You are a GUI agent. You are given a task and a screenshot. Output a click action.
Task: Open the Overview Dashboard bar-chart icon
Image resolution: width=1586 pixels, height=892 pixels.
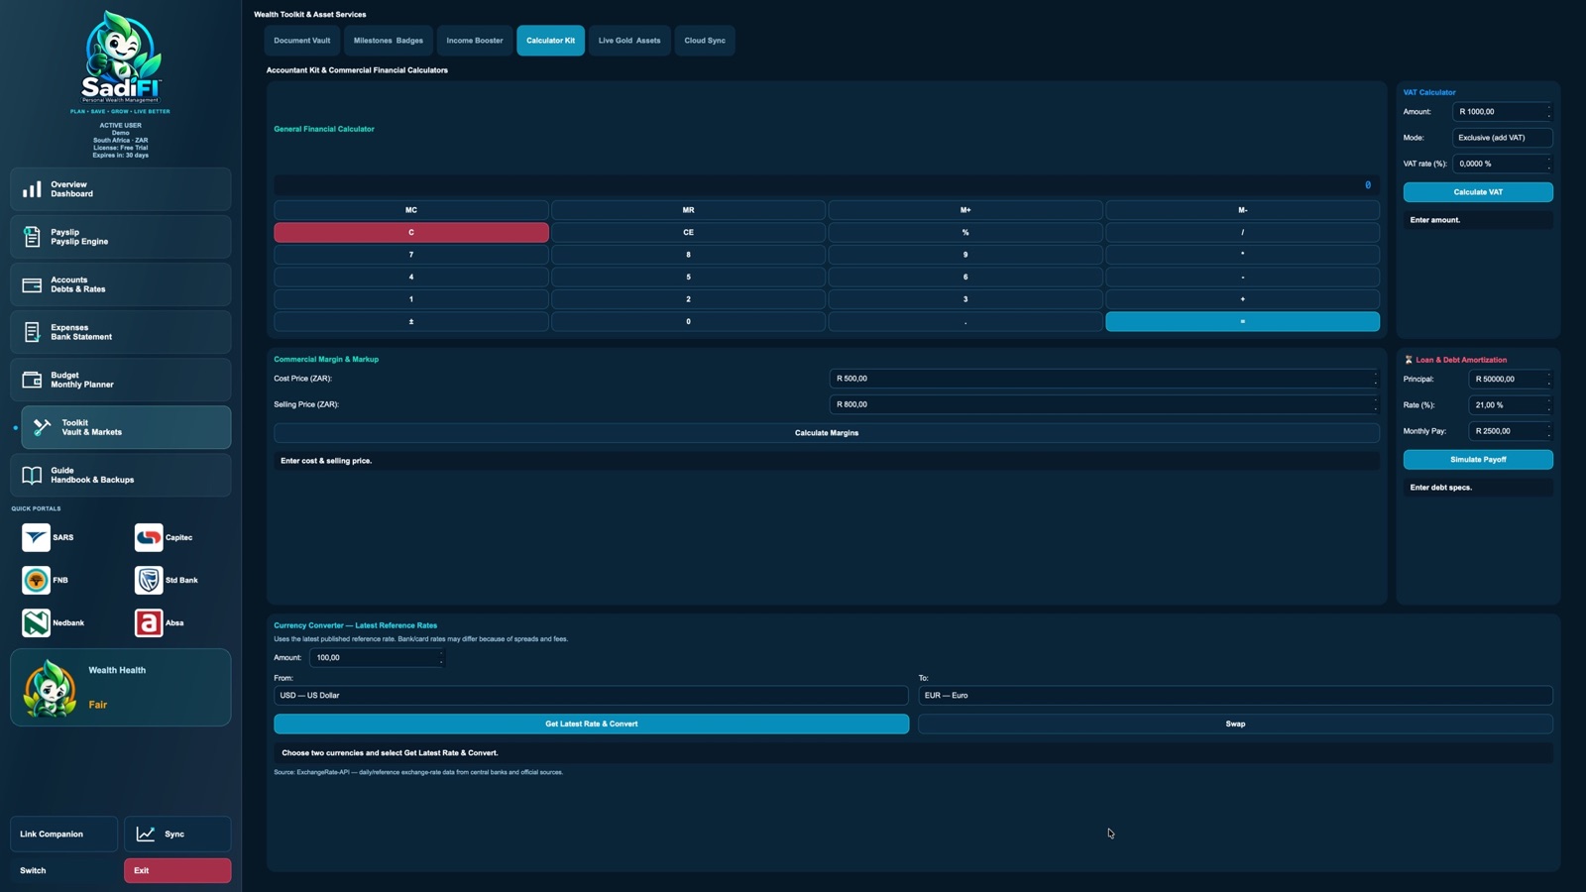32,189
